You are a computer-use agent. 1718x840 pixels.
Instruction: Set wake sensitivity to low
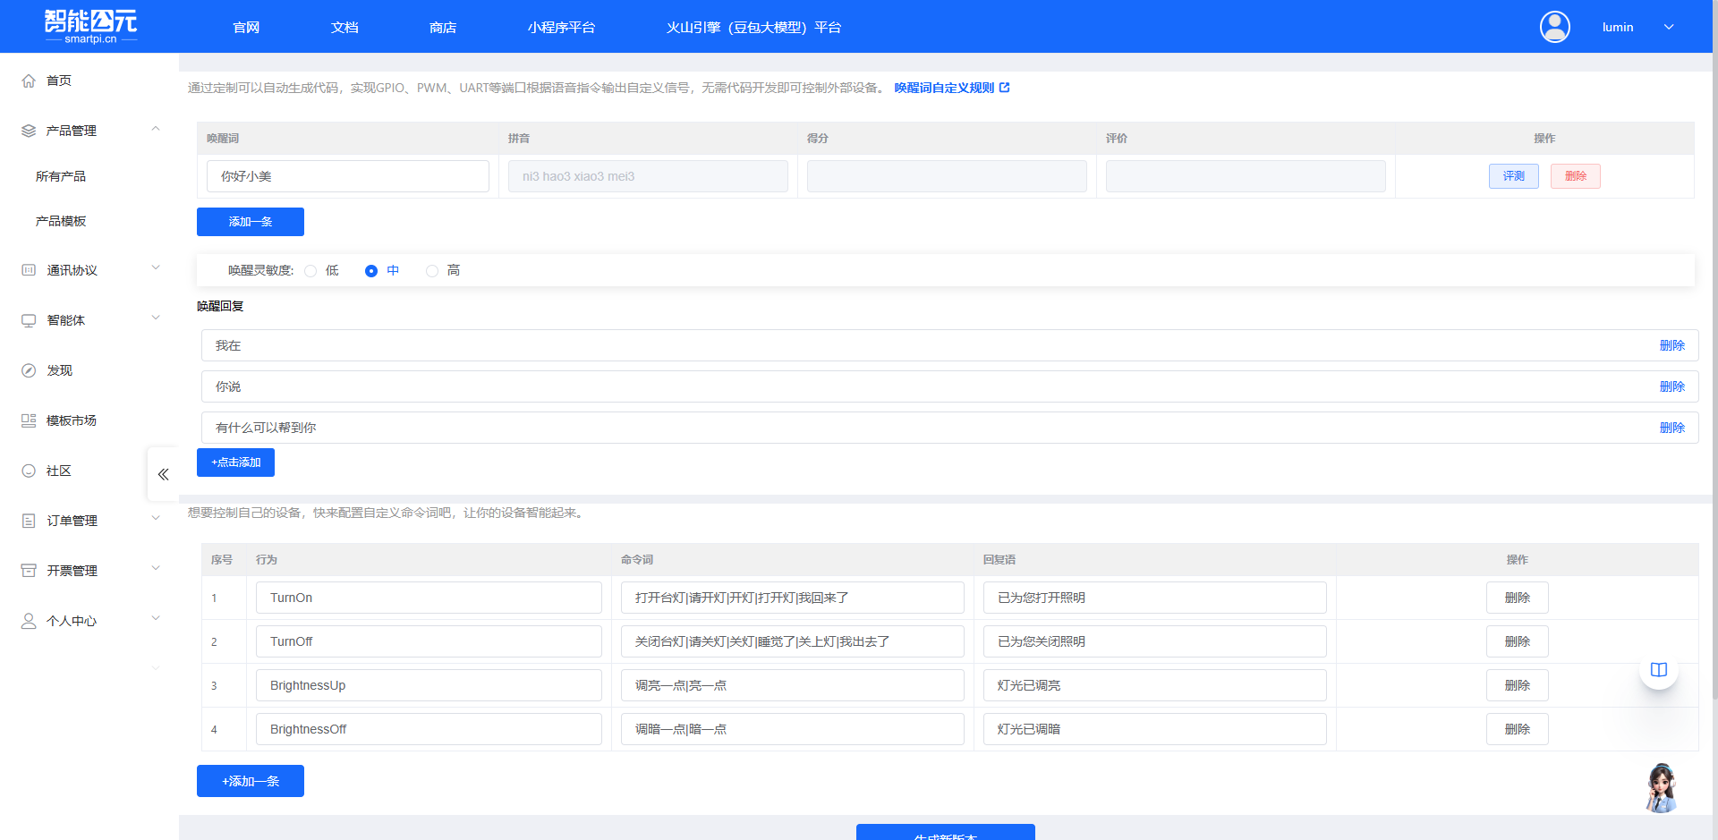tap(310, 271)
